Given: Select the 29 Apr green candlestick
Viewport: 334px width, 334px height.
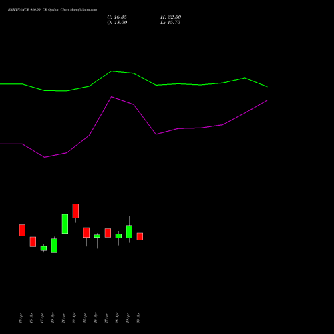Looking at the screenshot, I should [x=129, y=232].
